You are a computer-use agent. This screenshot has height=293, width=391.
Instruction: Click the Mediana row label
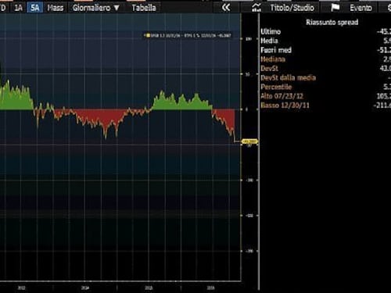(273, 59)
